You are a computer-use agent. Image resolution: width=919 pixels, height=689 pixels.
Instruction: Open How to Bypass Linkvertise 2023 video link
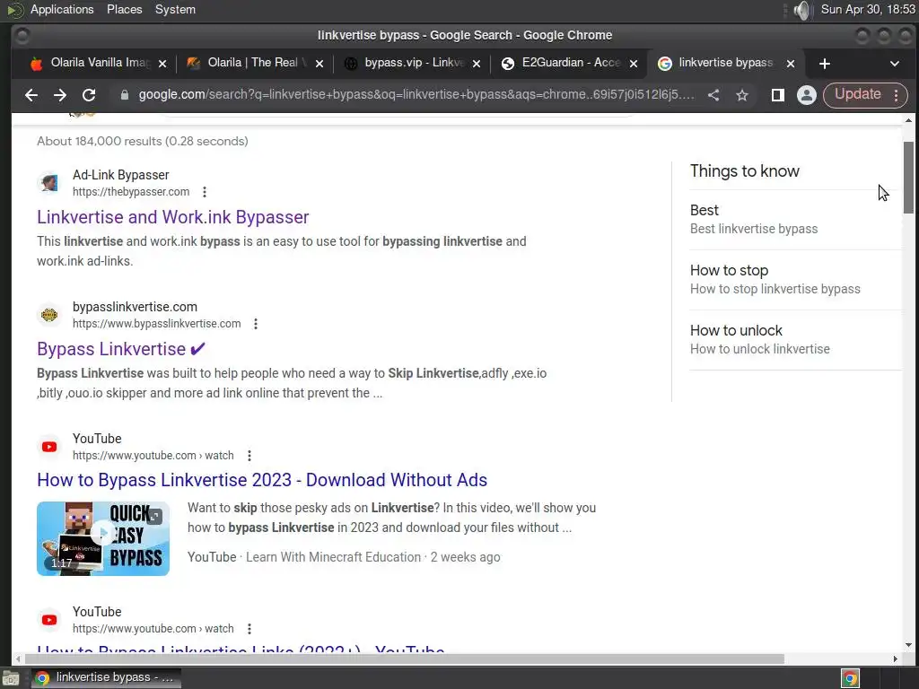262,480
